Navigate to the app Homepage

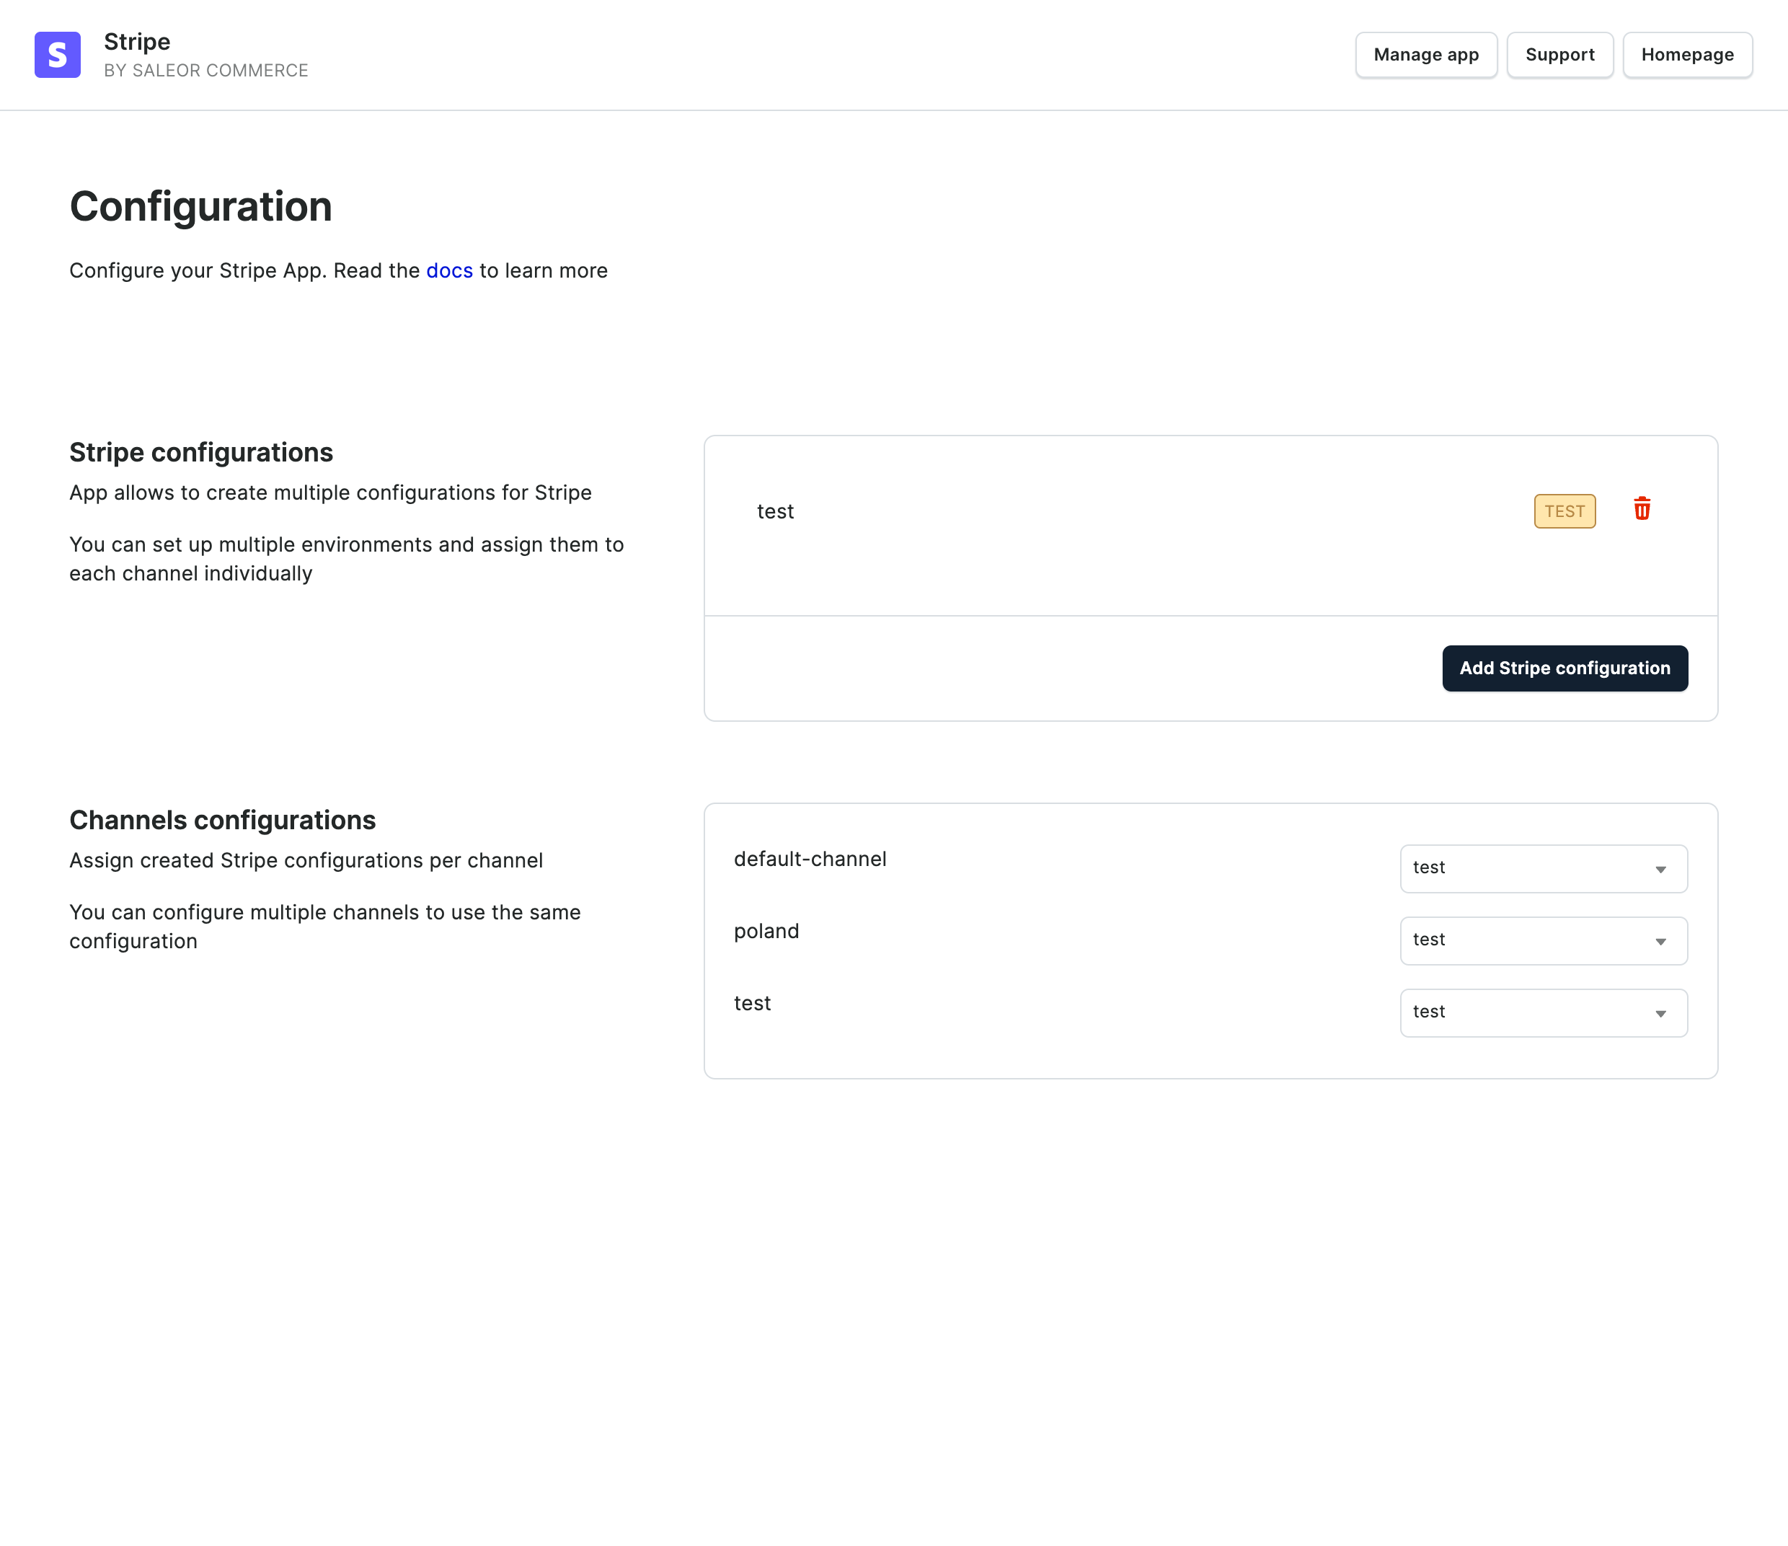1687,54
